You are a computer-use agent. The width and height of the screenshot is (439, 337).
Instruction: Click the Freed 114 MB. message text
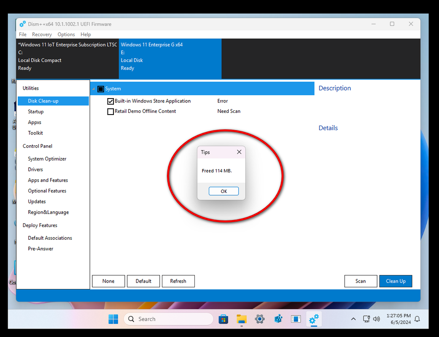(x=217, y=171)
